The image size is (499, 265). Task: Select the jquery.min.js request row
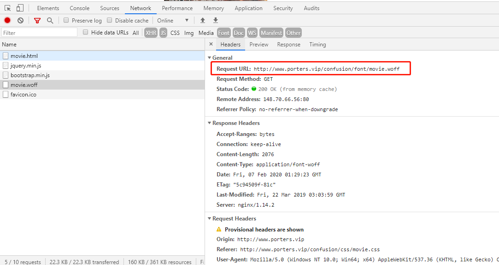[102, 65]
